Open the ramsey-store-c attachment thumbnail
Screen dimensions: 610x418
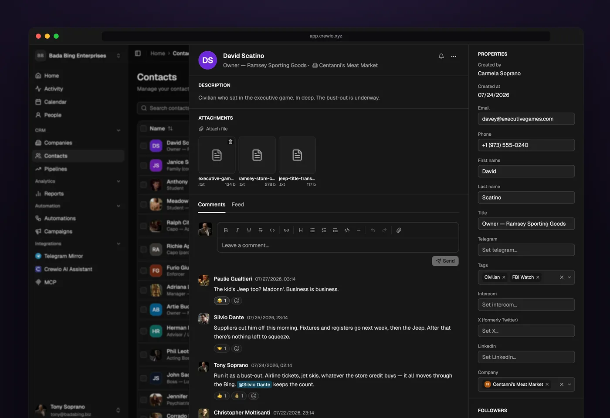pyautogui.click(x=257, y=155)
